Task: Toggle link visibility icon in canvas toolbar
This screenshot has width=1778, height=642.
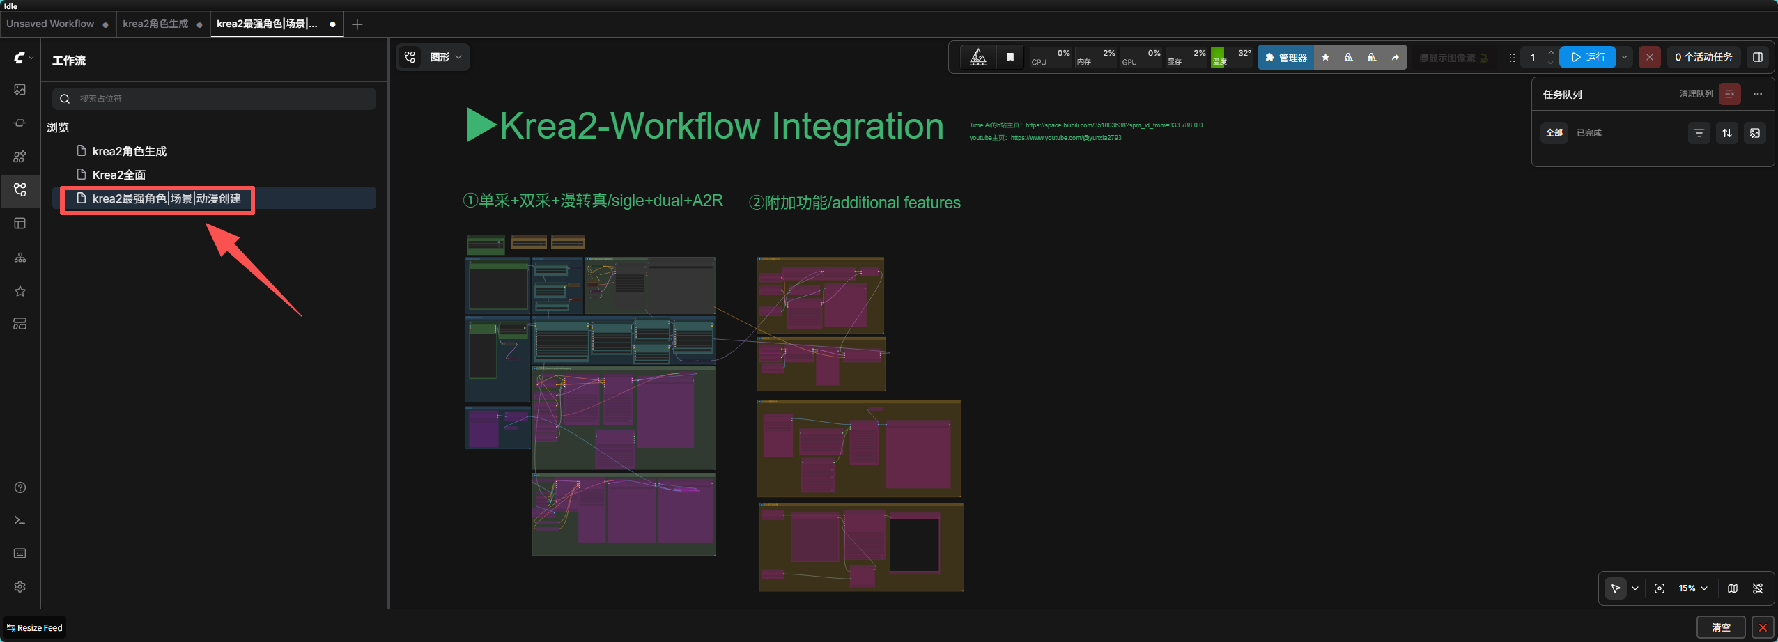Action: [1758, 588]
